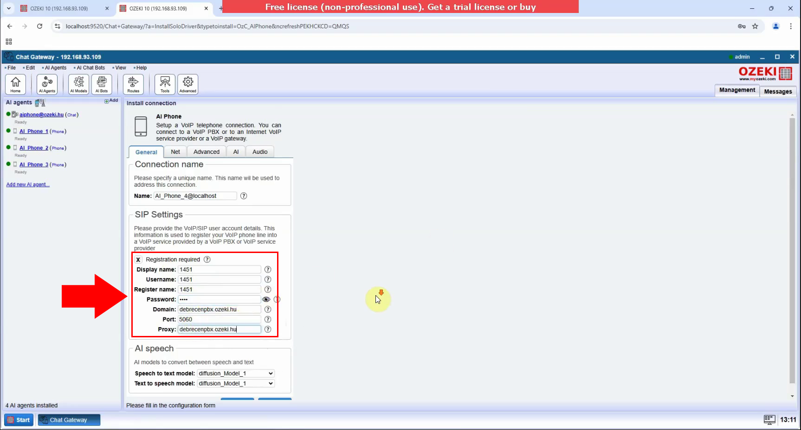The width and height of the screenshot is (801, 430).
Task: Click the Start button in taskbar
Action: (x=19, y=420)
